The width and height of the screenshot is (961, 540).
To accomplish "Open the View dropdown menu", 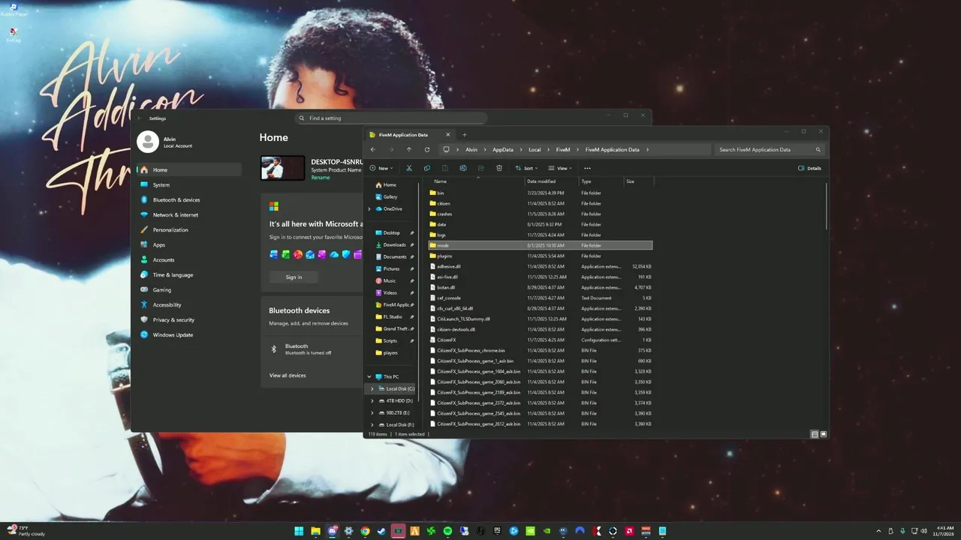I will (x=560, y=168).
